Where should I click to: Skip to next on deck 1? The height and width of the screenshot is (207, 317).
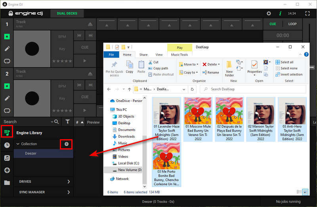point(91,36)
